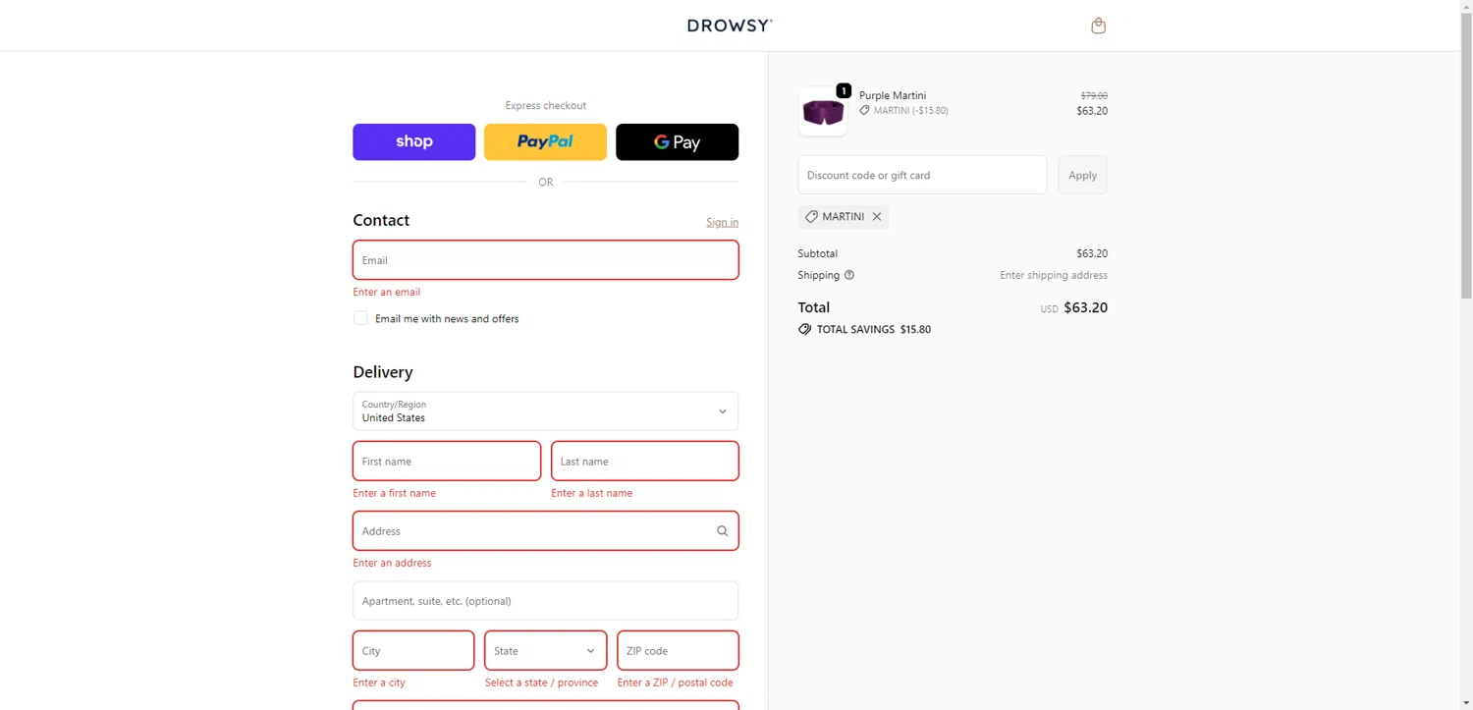Click the Last name field
The width and height of the screenshot is (1473, 710).
[644, 462]
